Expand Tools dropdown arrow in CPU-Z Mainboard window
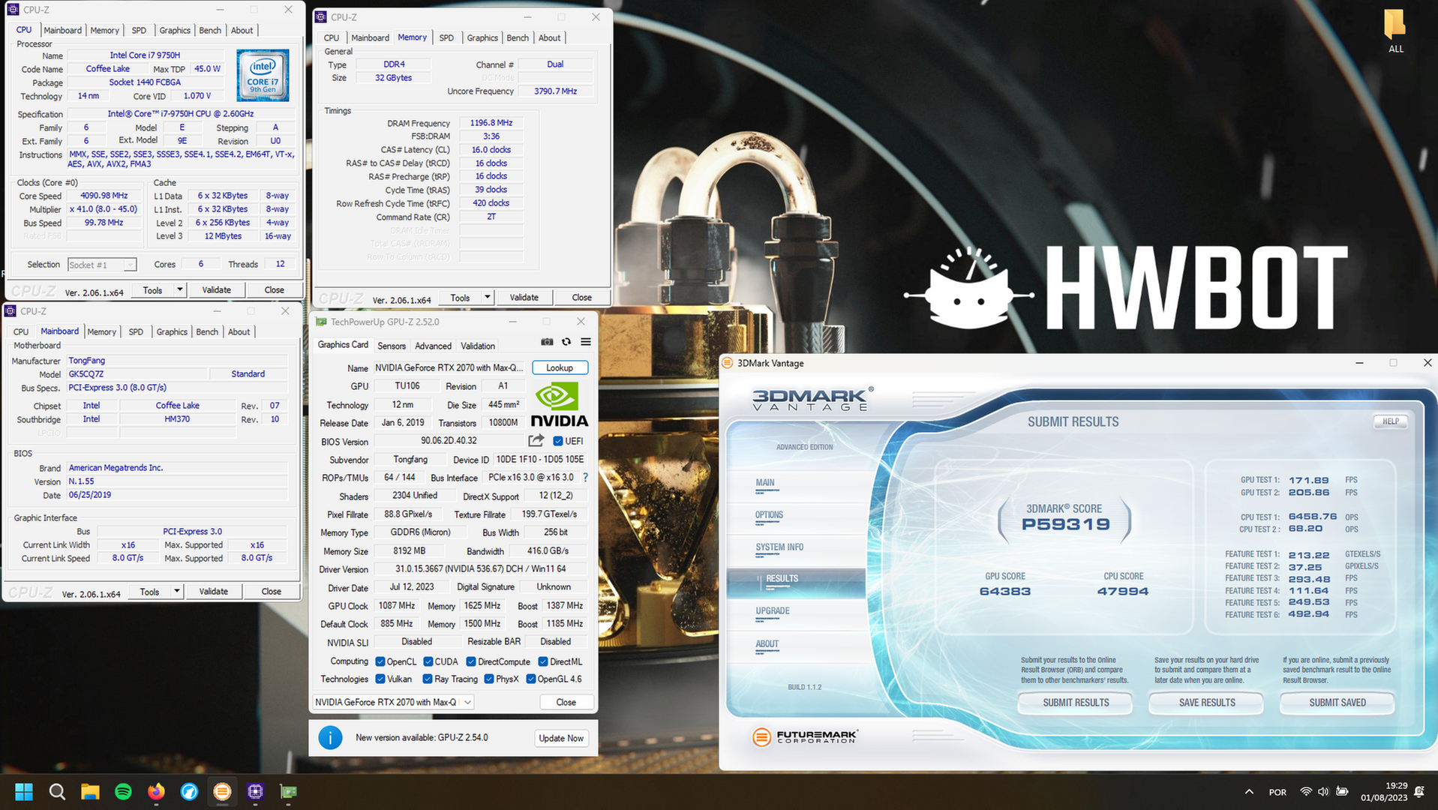This screenshot has width=1438, height=810. 176,591
